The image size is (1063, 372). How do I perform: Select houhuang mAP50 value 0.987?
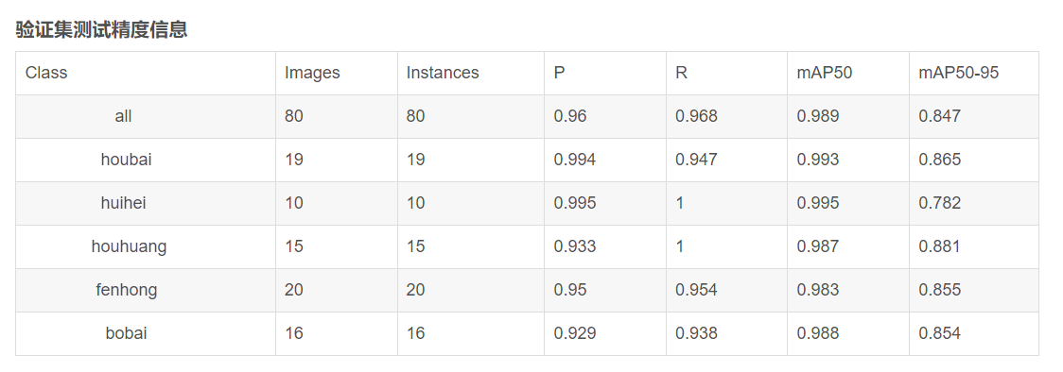tap(818, 246)
